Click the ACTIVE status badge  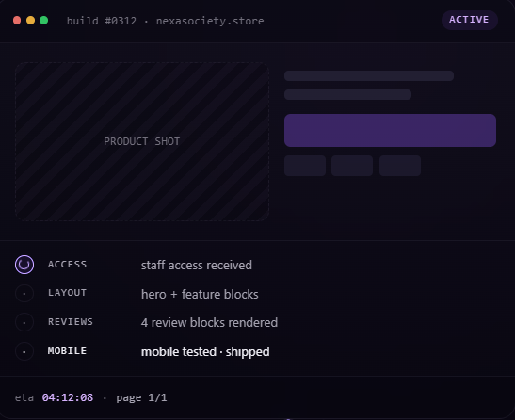pos(470,20)
